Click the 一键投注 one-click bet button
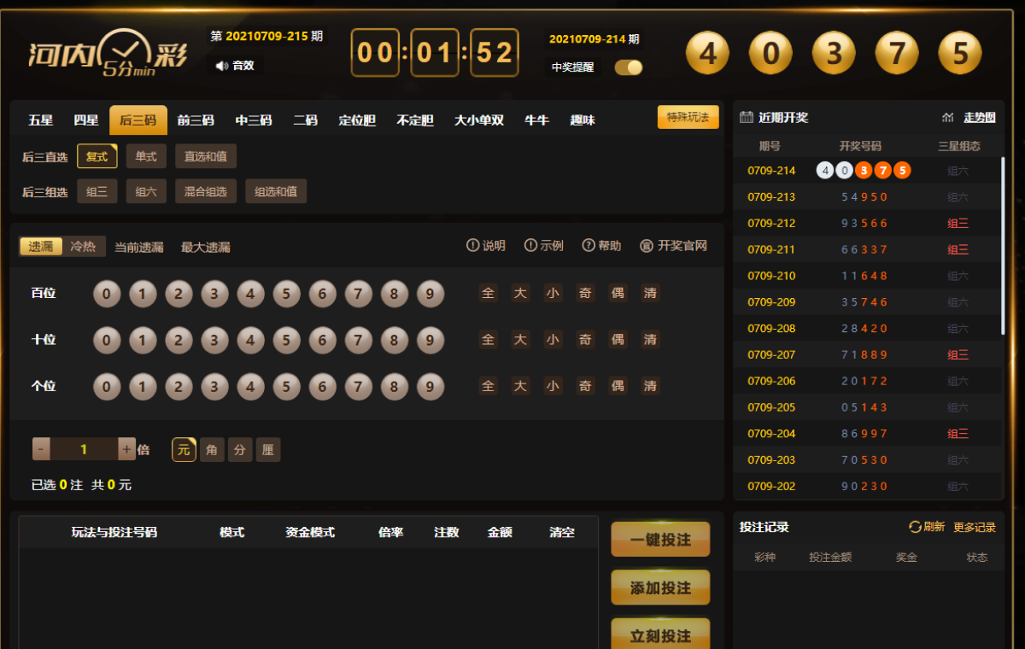Image resolution: width=1025 pixels, height=649 pixels. pyautogui.click(x=660, y=540)
